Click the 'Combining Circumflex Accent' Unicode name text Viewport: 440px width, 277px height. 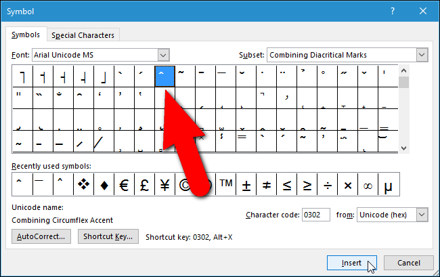[62, 220]
